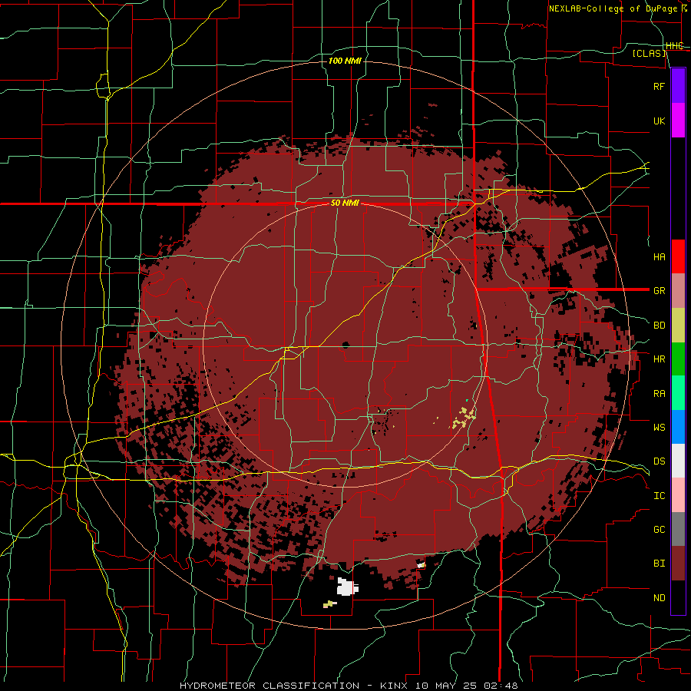The height and width of the screenshot is (691, 691).
Task: Click the Hydrometeor Classification KINX timestamp caption
Action: (349, 686)
